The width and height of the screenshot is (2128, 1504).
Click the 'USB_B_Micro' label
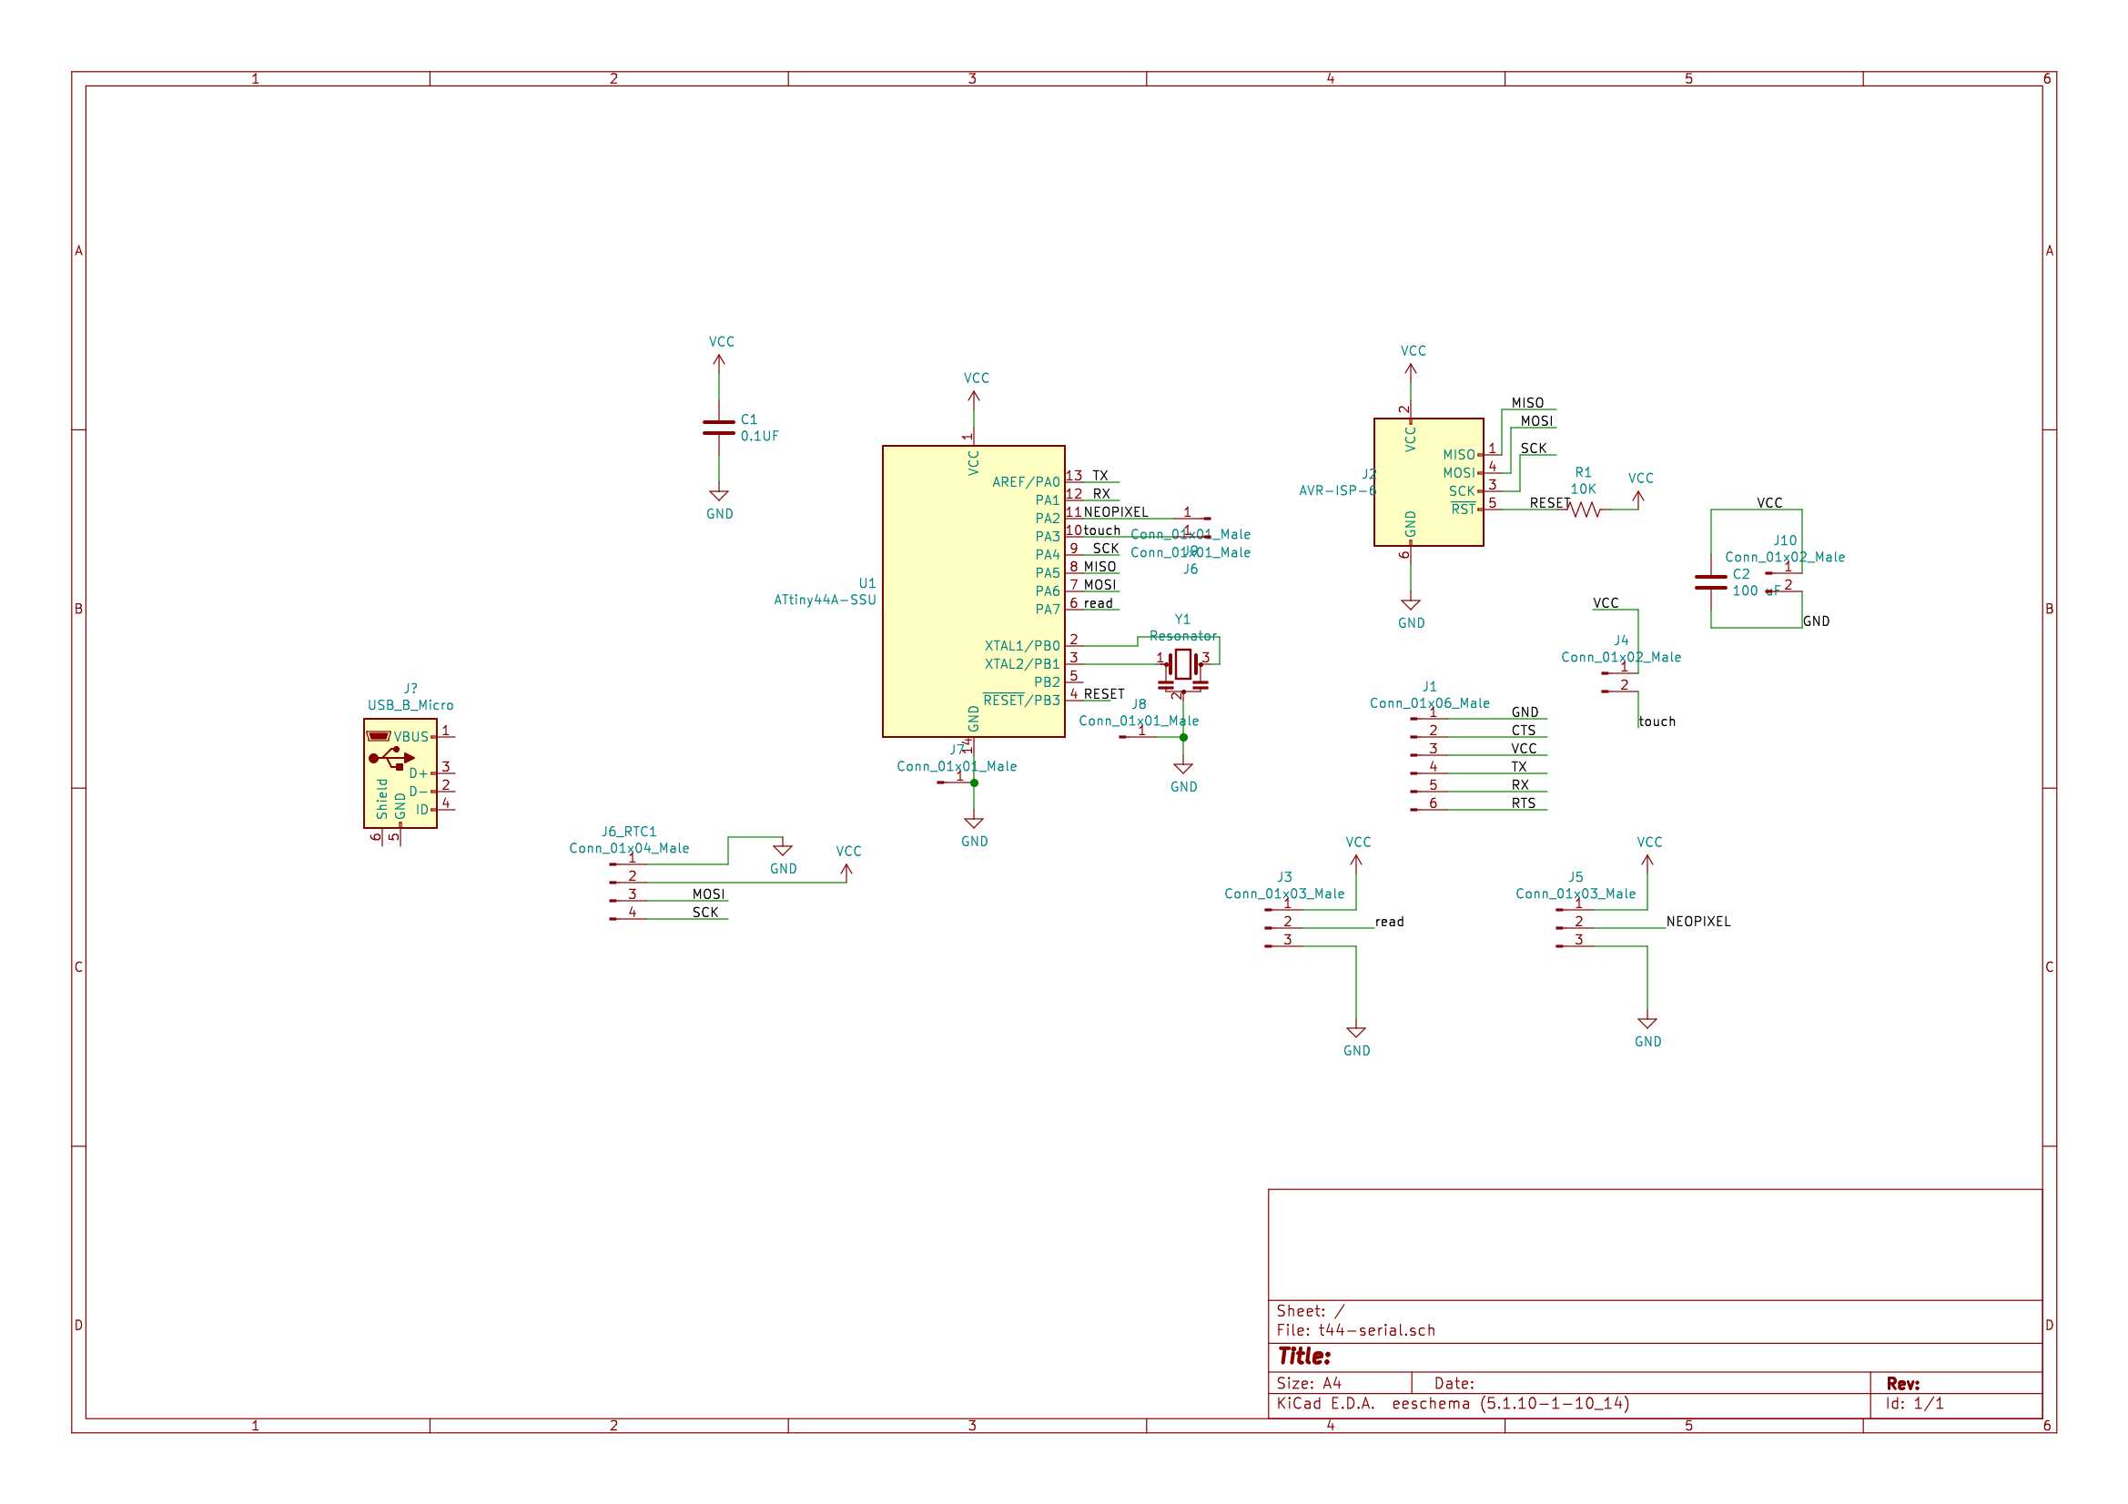tap(410, 706)
